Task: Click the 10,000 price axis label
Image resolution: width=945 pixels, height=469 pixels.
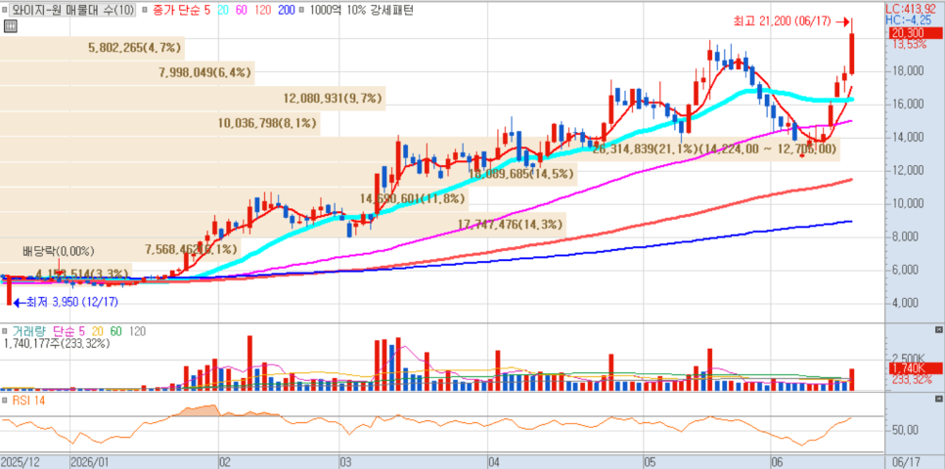Action: pyautogui.click(x=908, y=203)
